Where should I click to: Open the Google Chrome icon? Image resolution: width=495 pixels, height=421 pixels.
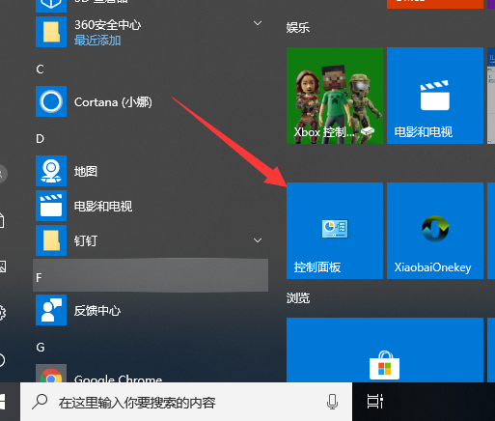[x=51, y=374]
